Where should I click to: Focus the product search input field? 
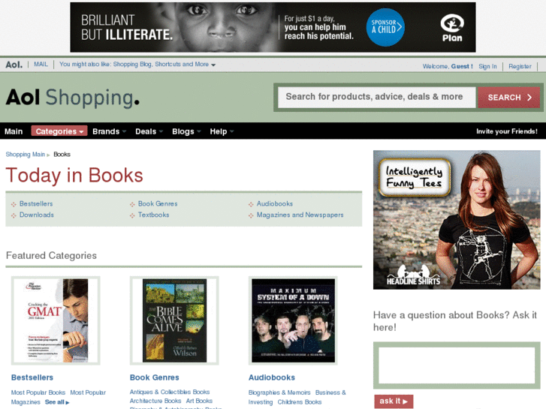point(377,97)
